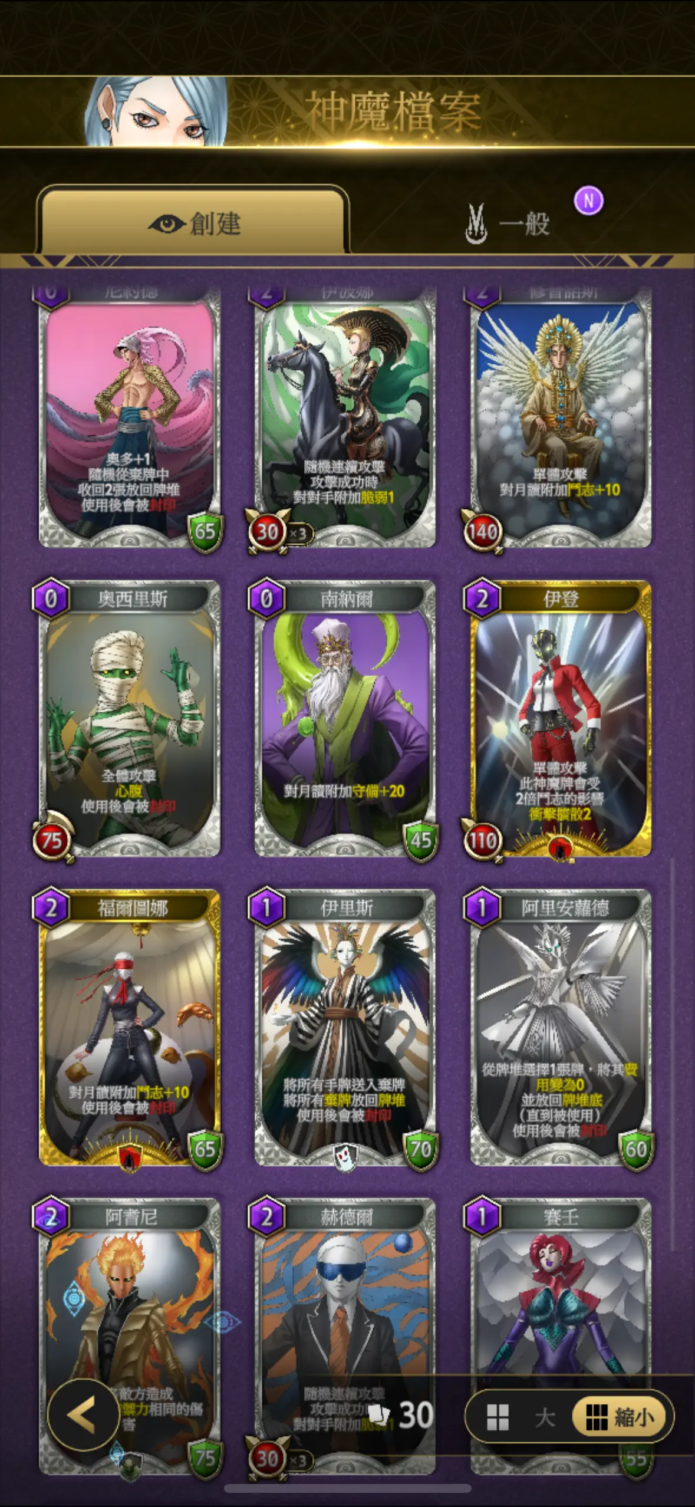Tap the green 45 shield icon

[x=420, y=840]
